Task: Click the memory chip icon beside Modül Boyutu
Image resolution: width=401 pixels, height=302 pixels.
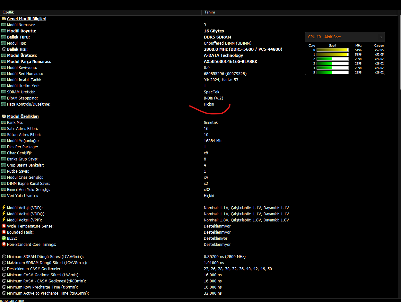Action: pyautogui.click(x=4, y=31)
